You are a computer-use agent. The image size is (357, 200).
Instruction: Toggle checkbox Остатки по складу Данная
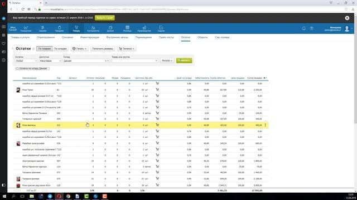click(17, 68)
